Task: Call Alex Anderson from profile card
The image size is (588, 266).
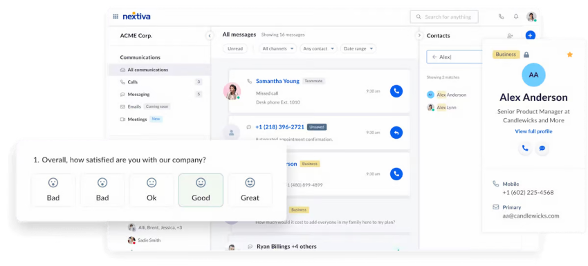Action: coord(525,149)
